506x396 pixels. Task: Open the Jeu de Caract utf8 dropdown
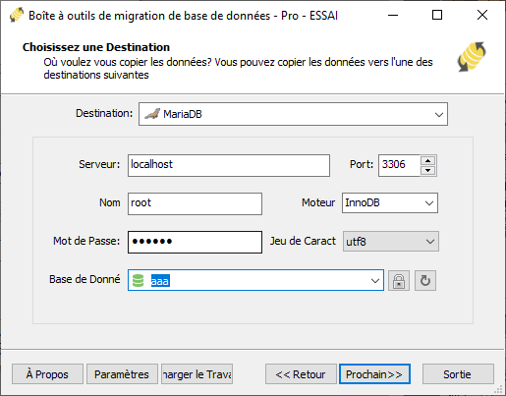coord(391,242)
